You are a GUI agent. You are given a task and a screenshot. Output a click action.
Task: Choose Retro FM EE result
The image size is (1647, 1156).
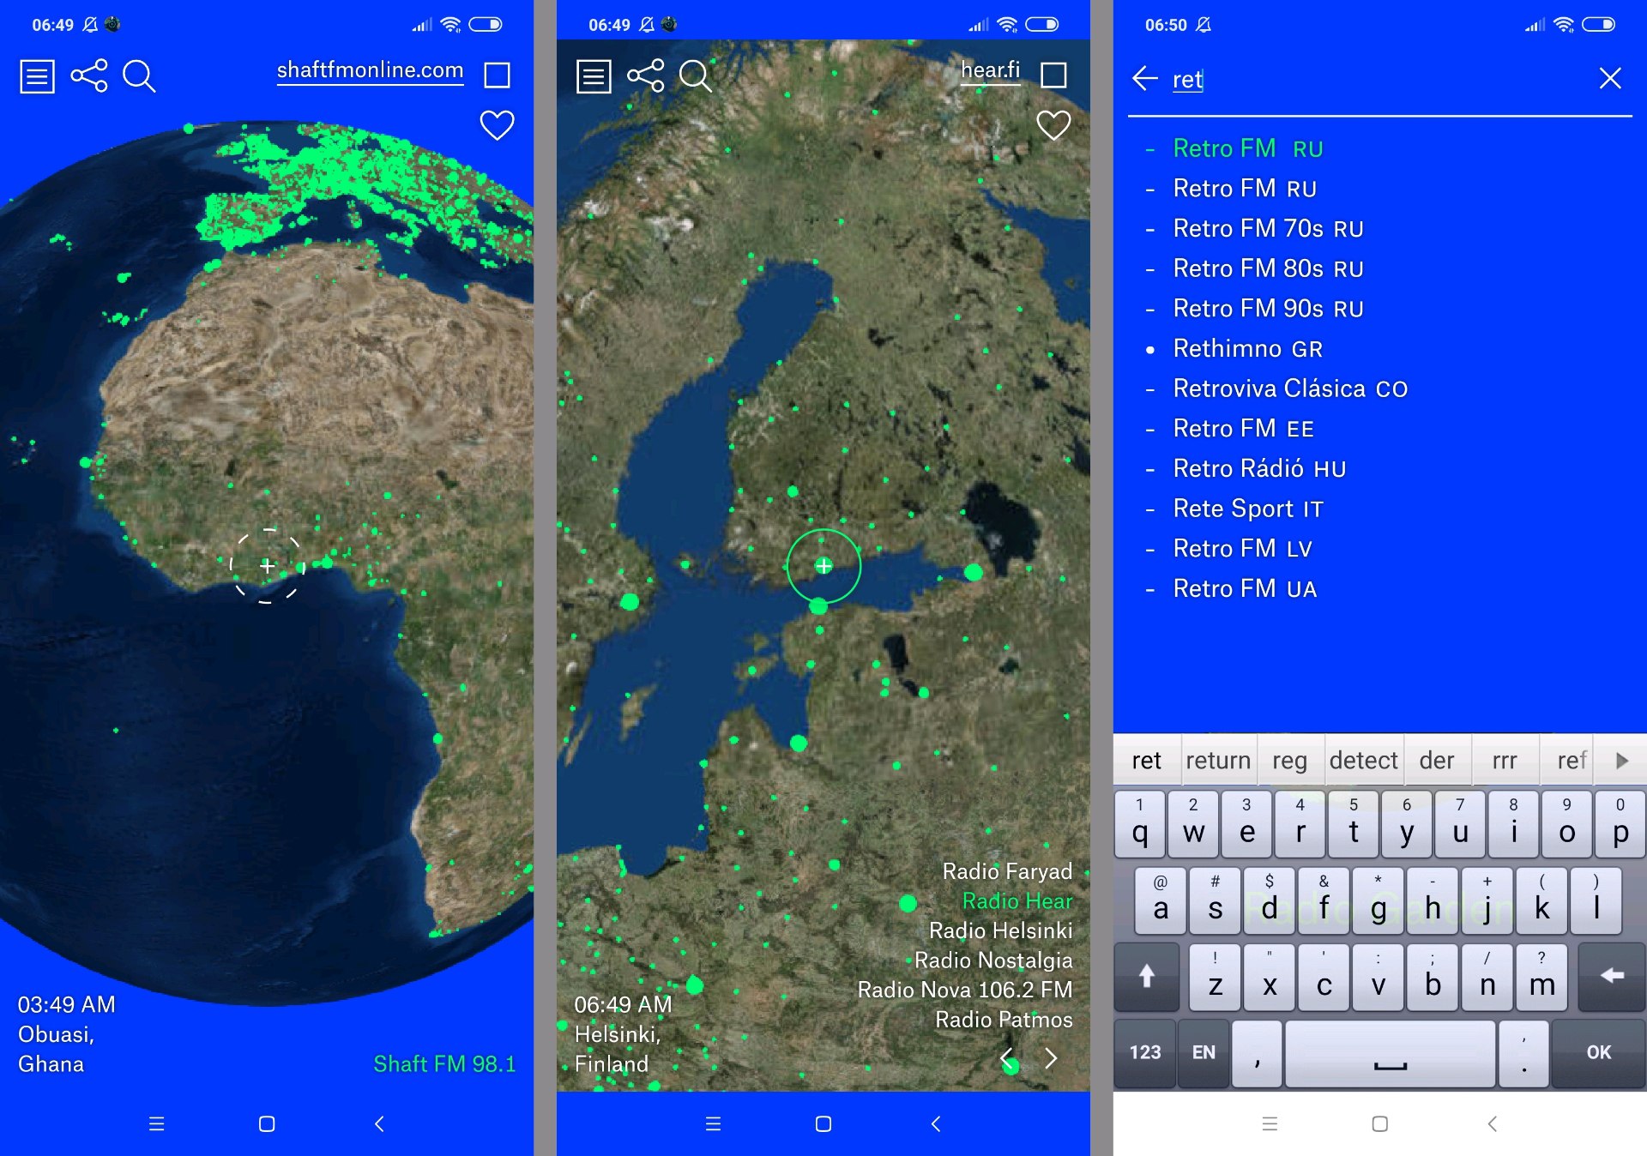click(1244, 429)
